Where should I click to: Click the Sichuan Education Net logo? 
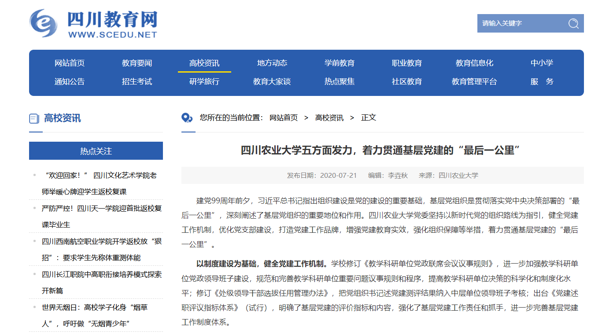93,24
